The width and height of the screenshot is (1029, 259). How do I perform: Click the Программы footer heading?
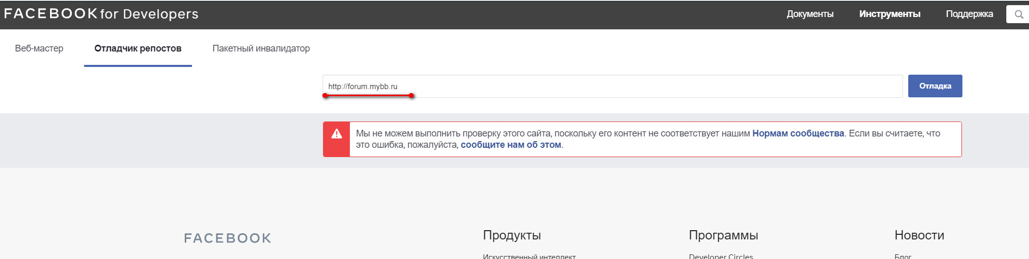723,235
